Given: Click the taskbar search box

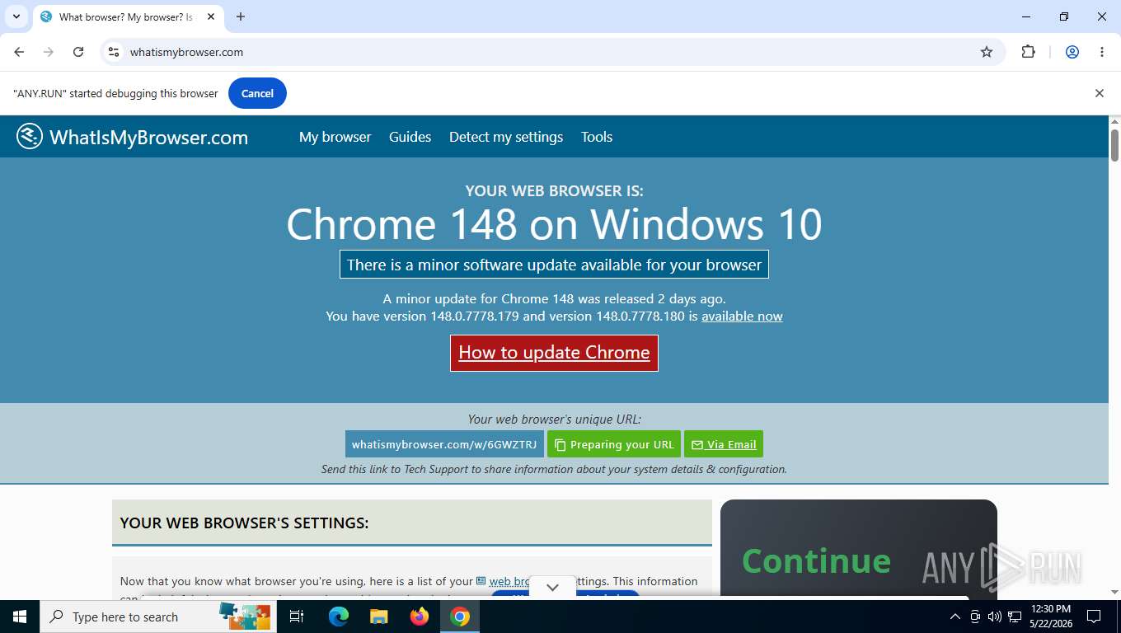Looking at the screenshot, I should click(158, 617).
